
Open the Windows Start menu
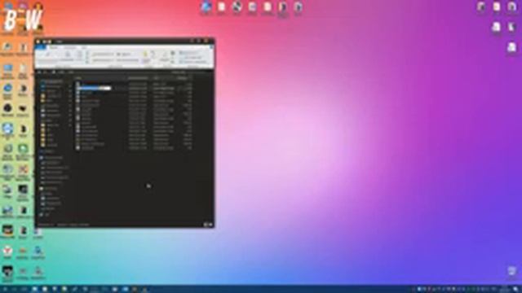[5, 290]
